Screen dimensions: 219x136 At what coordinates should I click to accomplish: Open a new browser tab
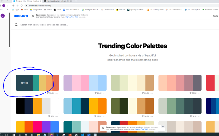[x=76, y=1]
